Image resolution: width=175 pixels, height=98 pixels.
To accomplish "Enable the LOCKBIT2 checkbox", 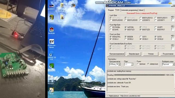I will click(x=141, y=20).
